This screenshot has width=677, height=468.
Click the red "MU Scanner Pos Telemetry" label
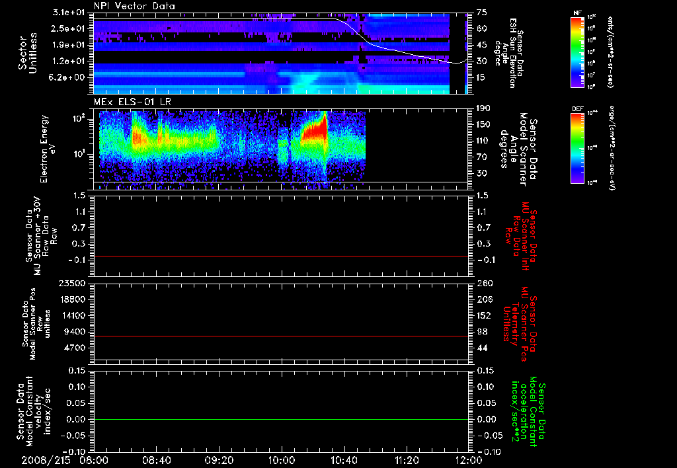point(520,324)
